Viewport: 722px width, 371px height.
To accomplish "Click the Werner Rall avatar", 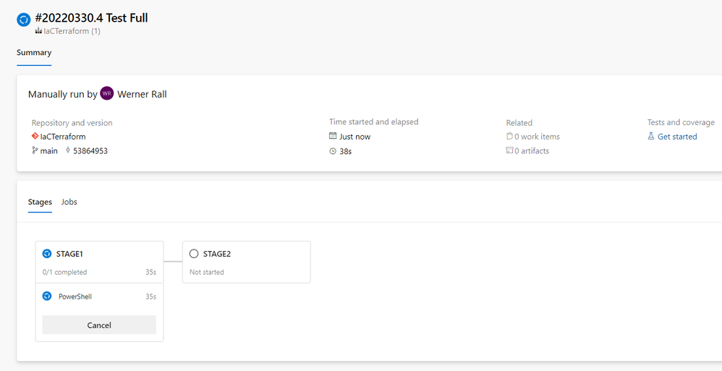I will [x=107, y=93].
